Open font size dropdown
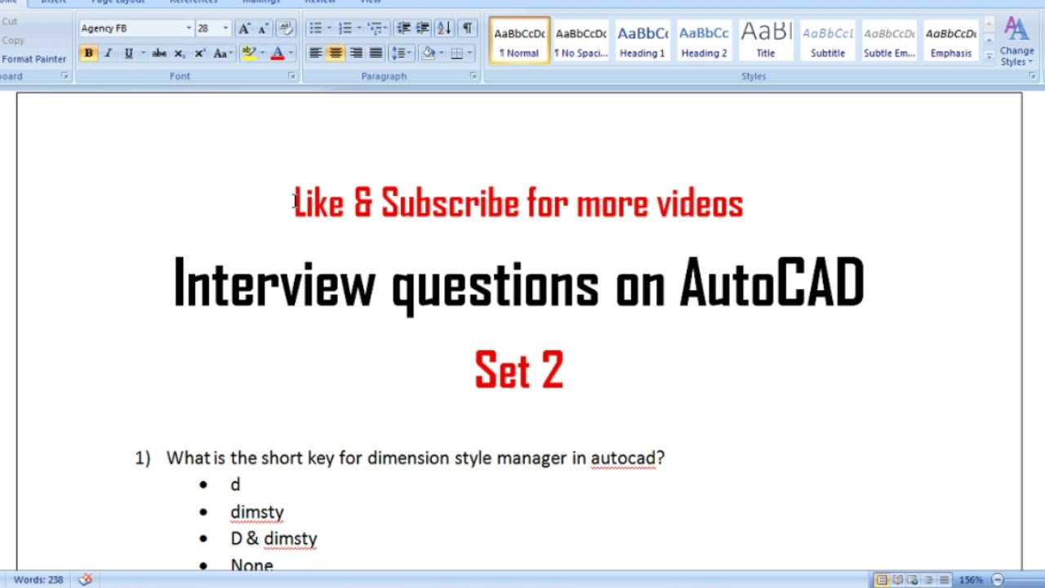Screen dimensions: 1045x588 click(x=225, y=29)
